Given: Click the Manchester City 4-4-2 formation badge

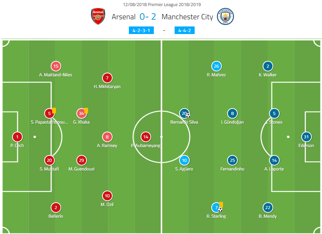Looking at the screenshot, I should (x=184, y=30).
